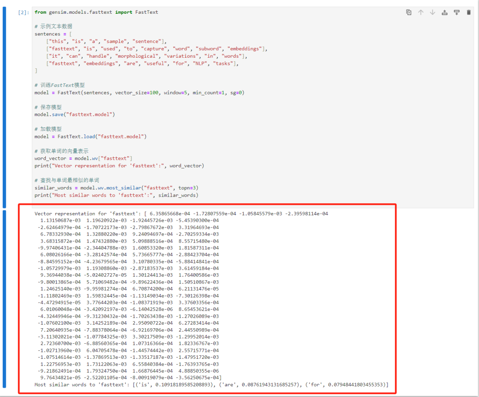The image size is (479, 397).
Task: Place cursor on the gensim import line
Action: [x=96, y=12]
